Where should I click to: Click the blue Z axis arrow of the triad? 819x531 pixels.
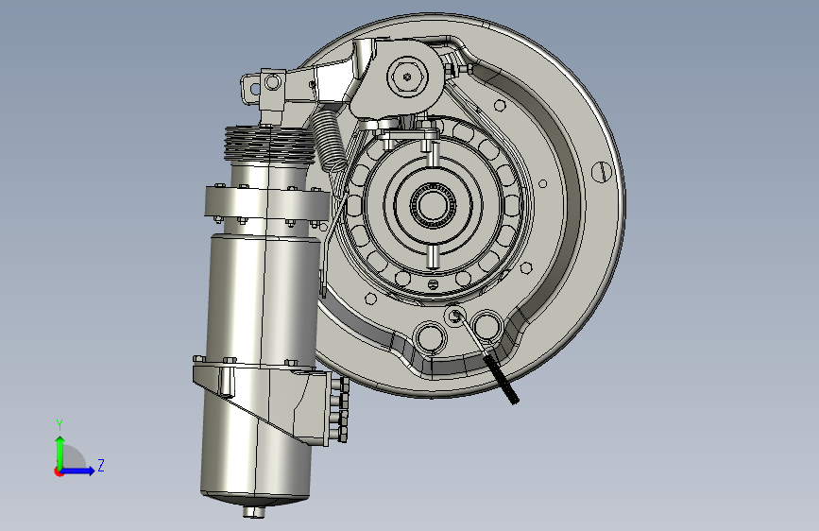tap(78, 471)
